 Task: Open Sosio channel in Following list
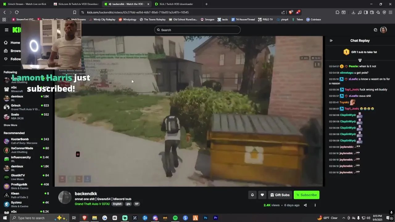(x=26, y=116)
